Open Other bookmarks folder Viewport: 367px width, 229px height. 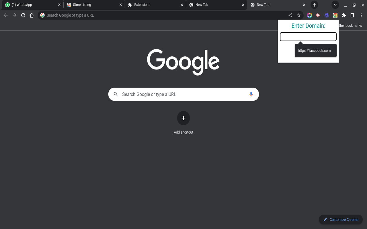click(350, 26)
